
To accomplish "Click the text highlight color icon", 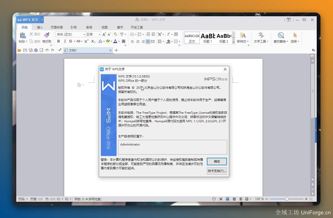I will [x=108, y=41].
